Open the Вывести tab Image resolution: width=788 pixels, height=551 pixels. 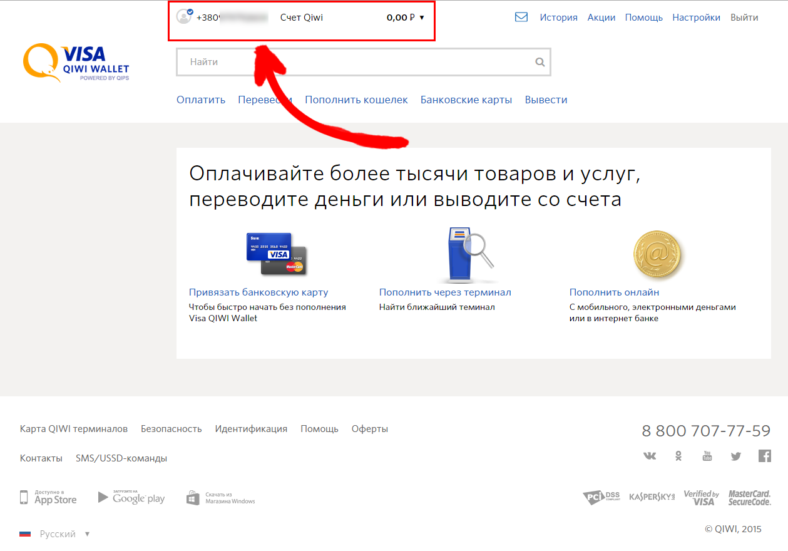pyautogui.click(x=546, y=100)
